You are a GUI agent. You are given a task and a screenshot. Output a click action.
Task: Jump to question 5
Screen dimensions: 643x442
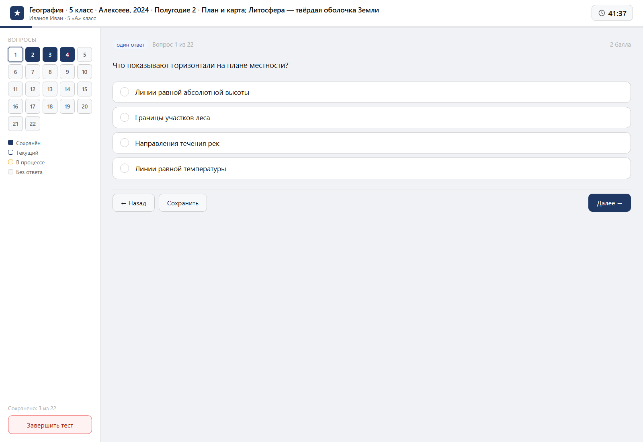(x=84, y=55)
